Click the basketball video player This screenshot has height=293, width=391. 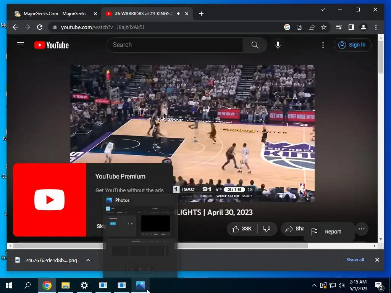click(x=192, y=133)
